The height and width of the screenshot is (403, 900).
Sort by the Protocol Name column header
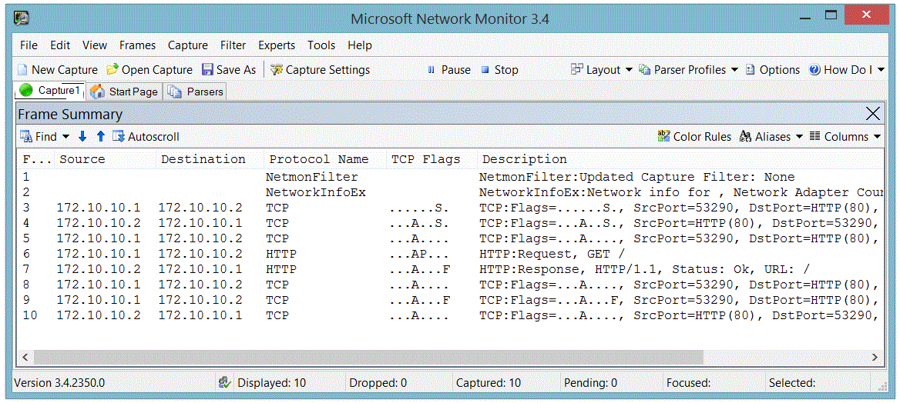[325, 159]
